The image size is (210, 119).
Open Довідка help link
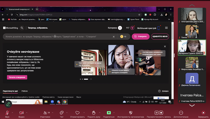pyautogui.click(x=163, y=91)
